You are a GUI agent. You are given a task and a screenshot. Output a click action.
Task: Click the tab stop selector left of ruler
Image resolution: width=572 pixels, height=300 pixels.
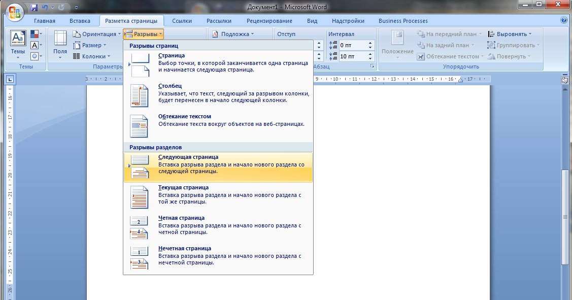10,79
